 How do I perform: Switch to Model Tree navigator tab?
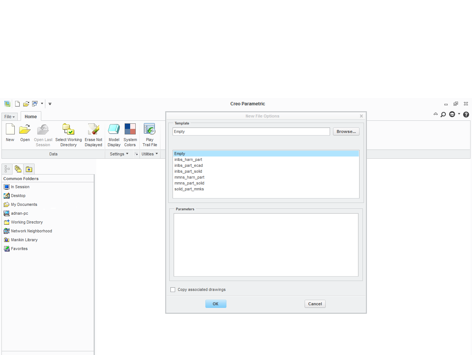click(7, 169)
